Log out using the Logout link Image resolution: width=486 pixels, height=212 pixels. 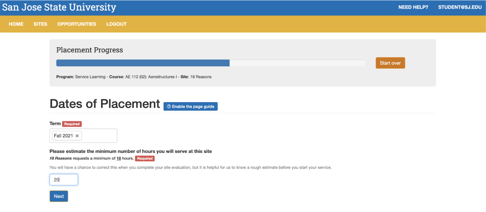coord(116,24)
